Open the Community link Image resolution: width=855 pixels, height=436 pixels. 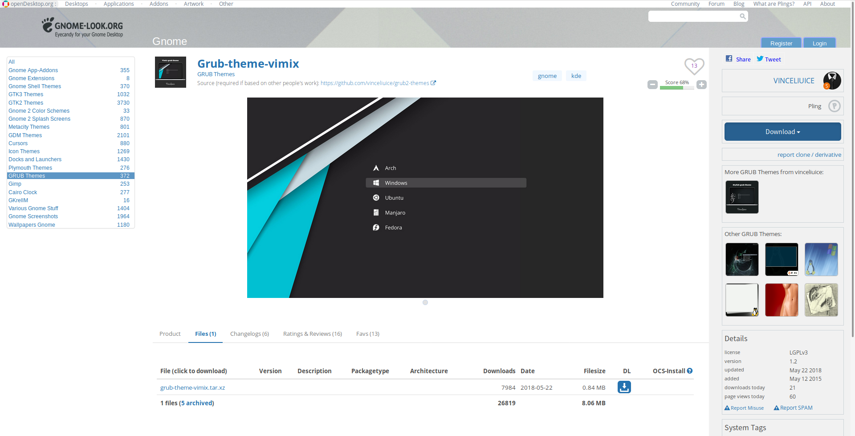685,4
